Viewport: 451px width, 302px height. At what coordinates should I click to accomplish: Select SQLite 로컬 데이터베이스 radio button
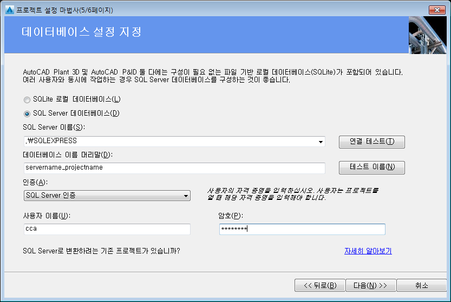pyautogui.click(x=27, y=99)
